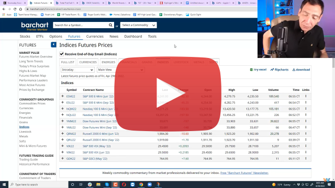Open the Intraday timeframe dropdown

[x=77, y=69]
